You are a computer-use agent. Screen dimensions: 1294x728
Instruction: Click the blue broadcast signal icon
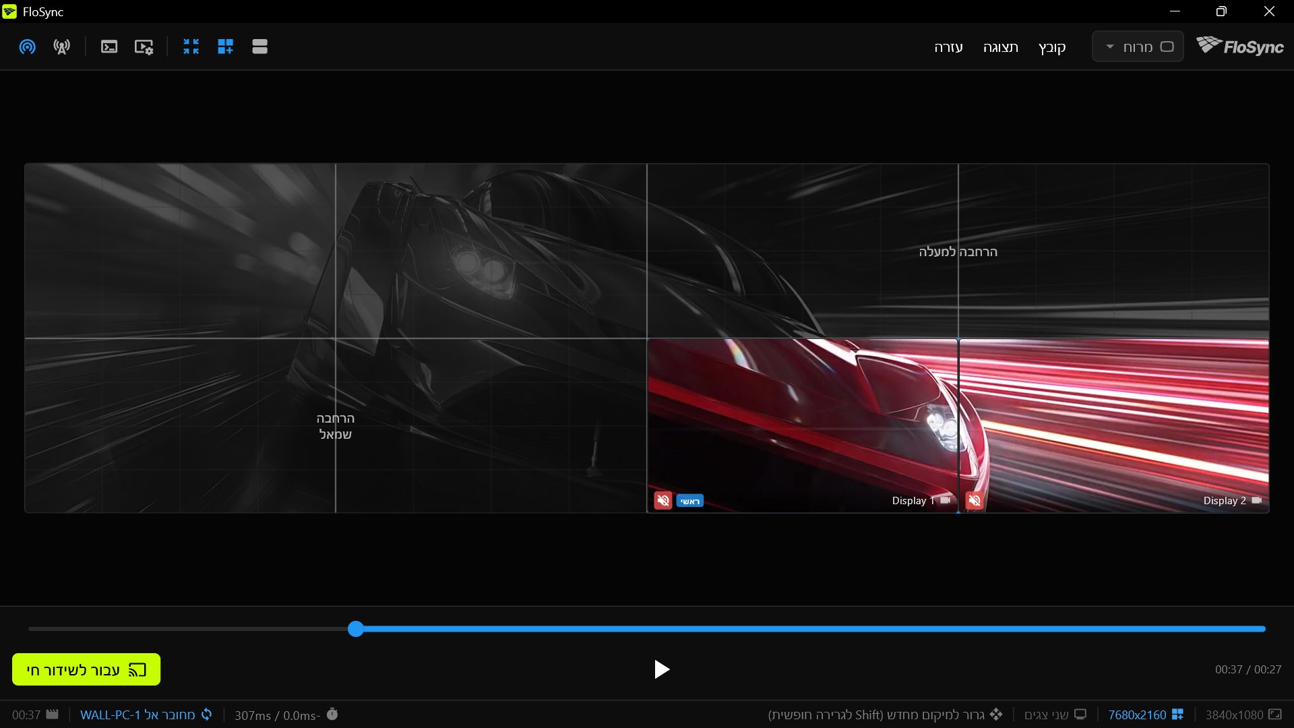click(28, 47)
